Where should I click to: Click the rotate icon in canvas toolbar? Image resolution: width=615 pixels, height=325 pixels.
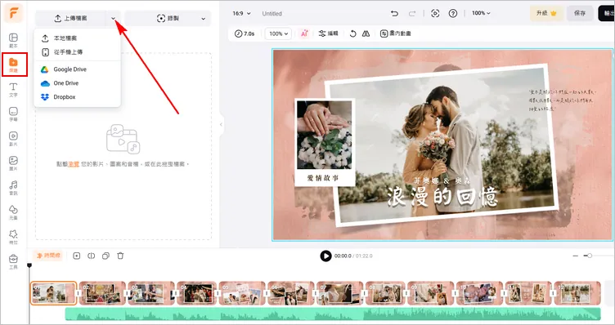[352, 33]
